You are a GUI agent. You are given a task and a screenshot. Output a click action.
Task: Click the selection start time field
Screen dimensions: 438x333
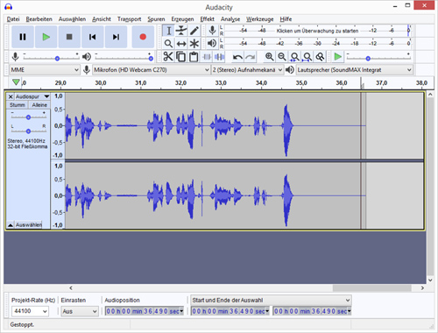click(230, 311)
